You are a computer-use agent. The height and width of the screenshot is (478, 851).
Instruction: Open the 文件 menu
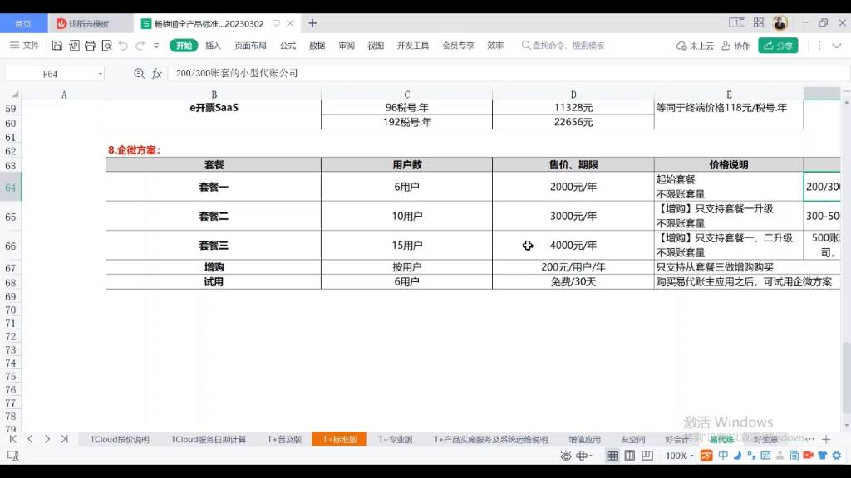tap(25, 46)
